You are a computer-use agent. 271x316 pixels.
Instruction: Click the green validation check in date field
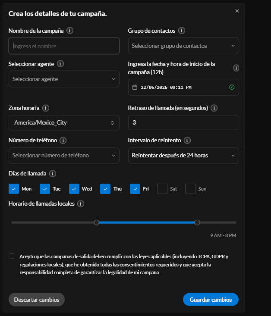[x=232, y=87]
